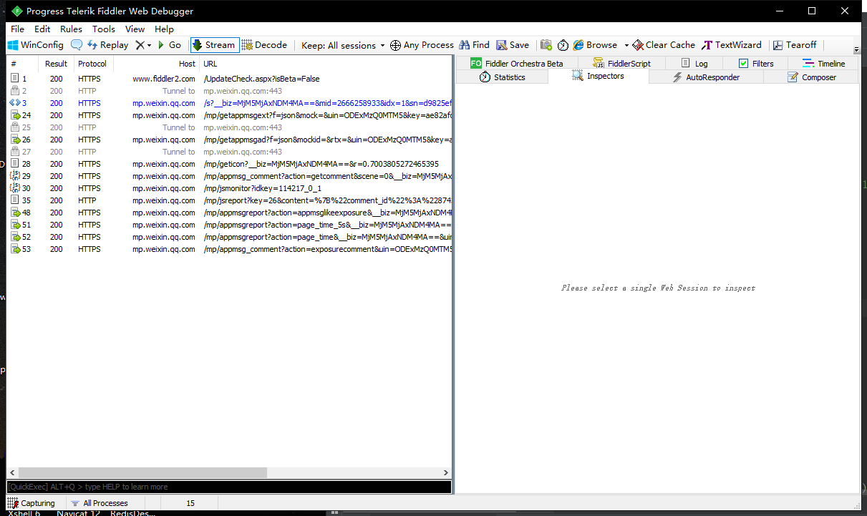Image resolution: width=867 pixels, height=516 pixels.
Task: Open the Tools menu
Action: tap(103, 29)
